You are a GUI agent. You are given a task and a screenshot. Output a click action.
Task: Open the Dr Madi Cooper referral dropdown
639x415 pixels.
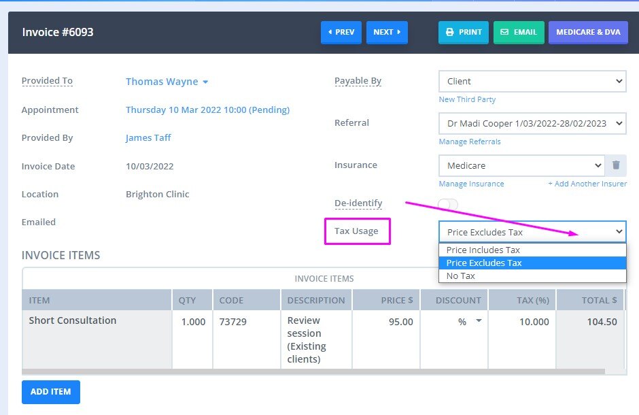click(x=532, y=123)
